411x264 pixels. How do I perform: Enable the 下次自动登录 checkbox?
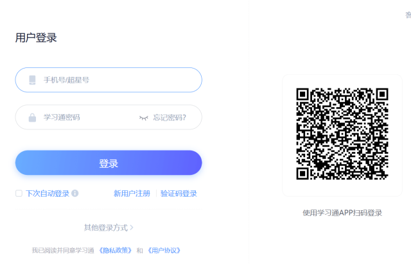click(x=19, y=194)
